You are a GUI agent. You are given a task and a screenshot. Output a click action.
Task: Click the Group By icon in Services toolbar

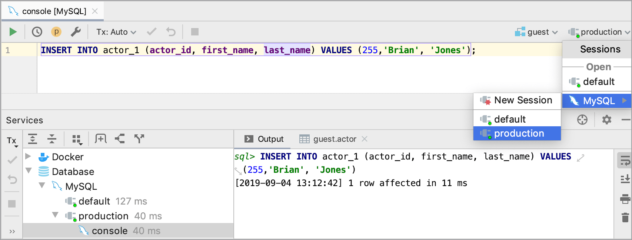[x=77, y=139]
